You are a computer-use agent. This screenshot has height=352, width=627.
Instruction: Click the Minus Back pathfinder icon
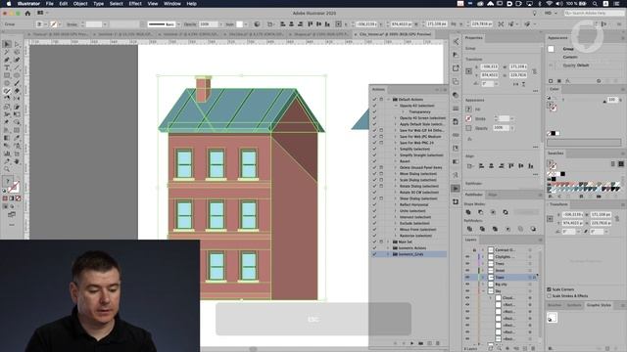pyautogui.click(x=533, y=229)
